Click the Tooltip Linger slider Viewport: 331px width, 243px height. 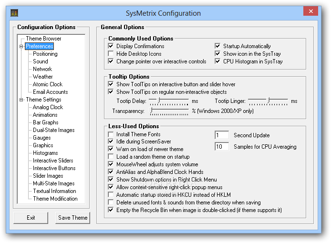(268, 101)
